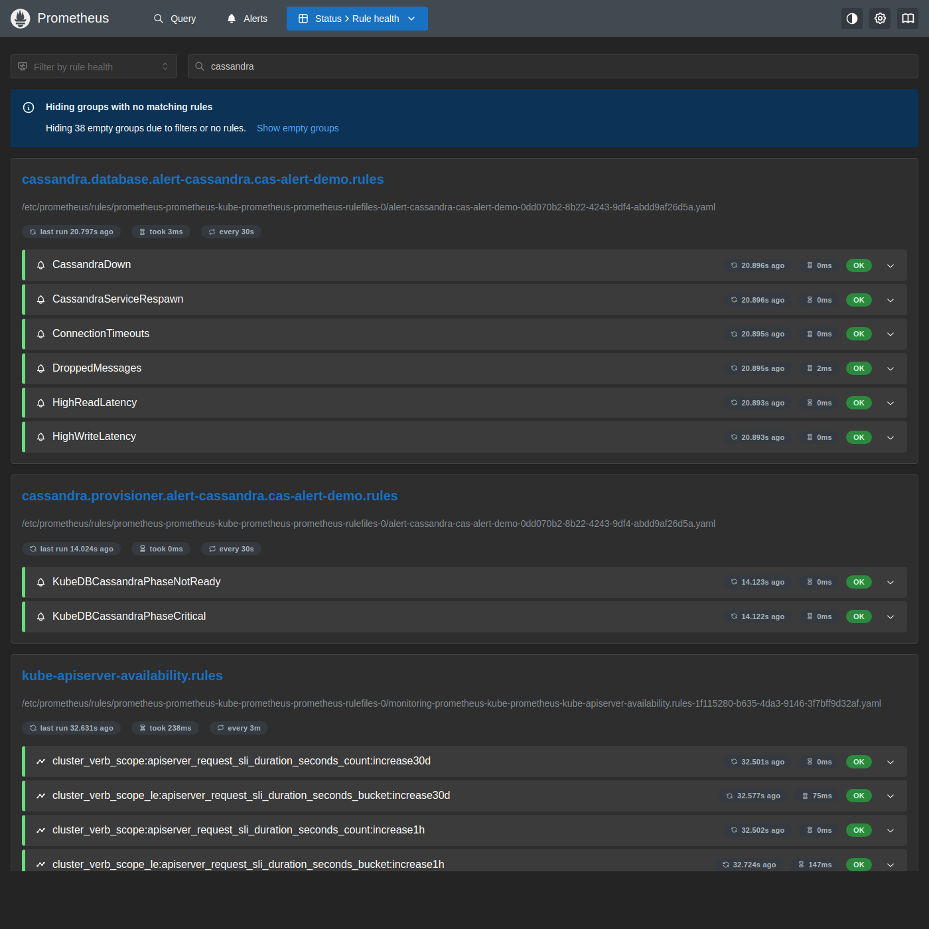The image size is (929, 929).
Task: Open the Query menu item
Action: (x=175, y=19)
